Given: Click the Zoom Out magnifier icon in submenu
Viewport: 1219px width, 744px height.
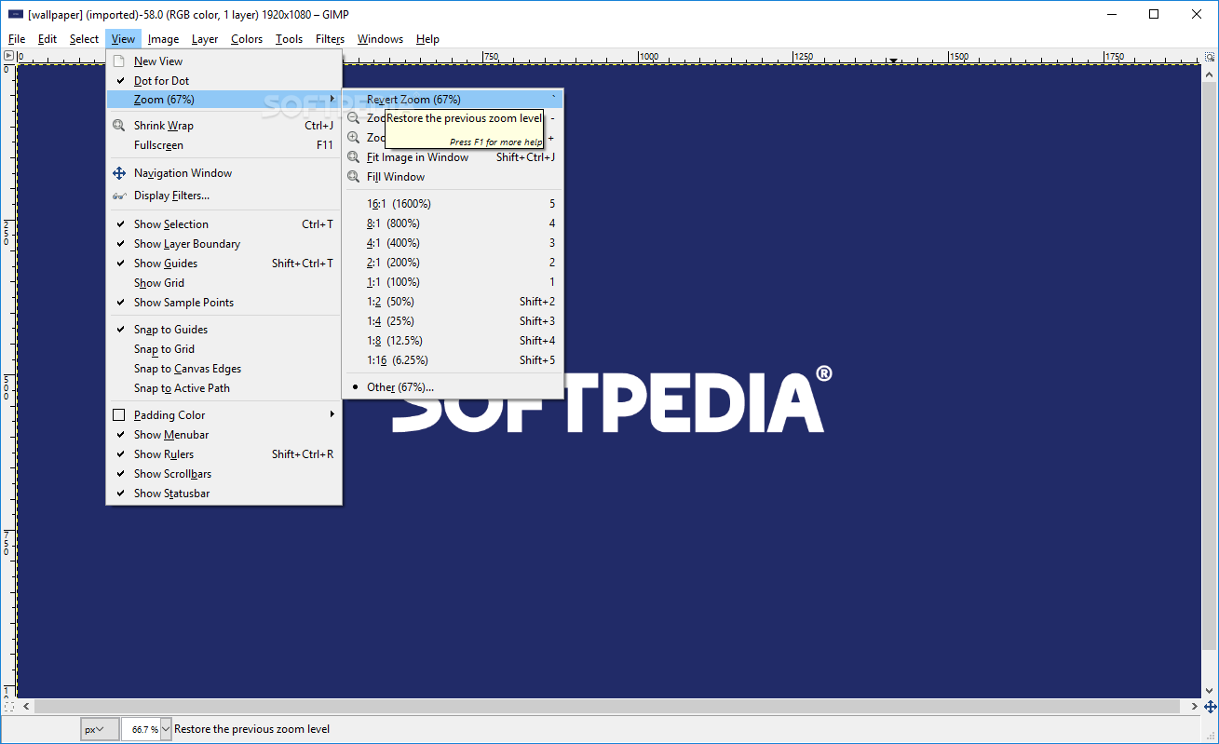Looking at the screenshot, I should click(353, 118).
